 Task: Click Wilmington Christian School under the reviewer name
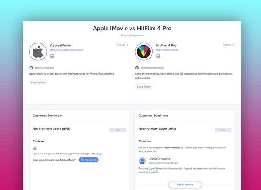click(x=164, y=163)
